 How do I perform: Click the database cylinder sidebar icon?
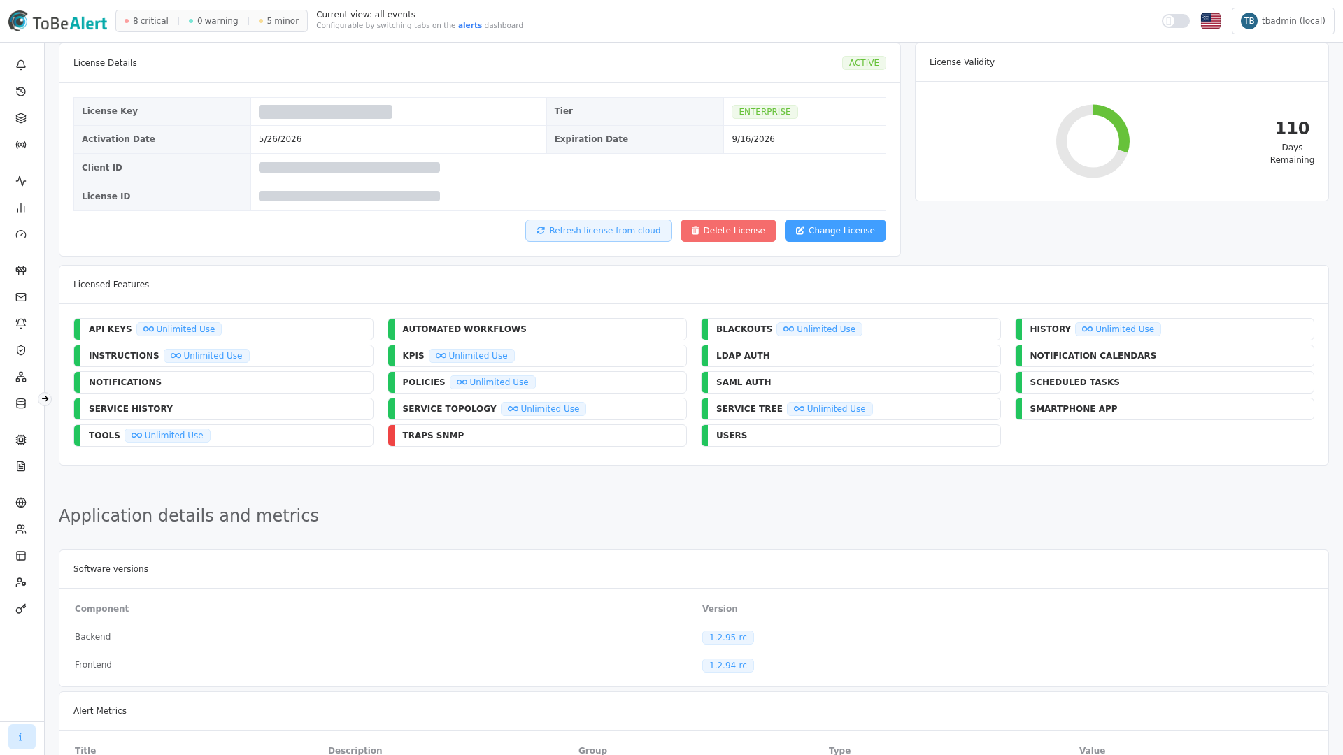tap(21, 403)
